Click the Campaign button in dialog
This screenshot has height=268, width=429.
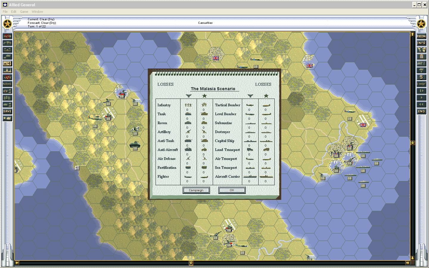(196, 190)
